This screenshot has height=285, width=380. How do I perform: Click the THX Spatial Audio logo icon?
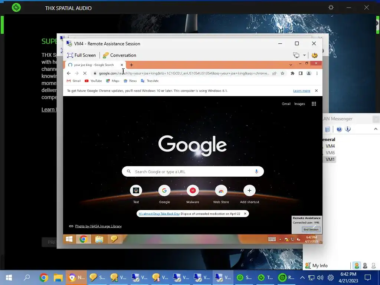point(16,7)
